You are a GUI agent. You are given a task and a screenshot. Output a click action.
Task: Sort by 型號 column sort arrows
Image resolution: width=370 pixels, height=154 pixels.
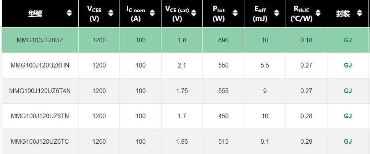pyautogui.click(x=69, y=13)
